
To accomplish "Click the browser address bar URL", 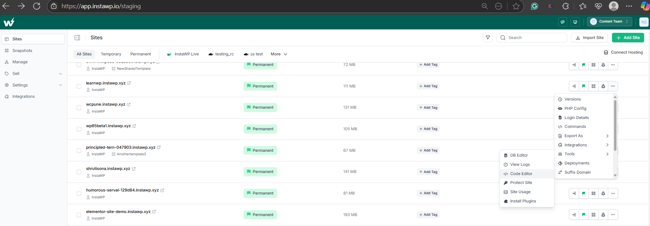I will 101,6.
